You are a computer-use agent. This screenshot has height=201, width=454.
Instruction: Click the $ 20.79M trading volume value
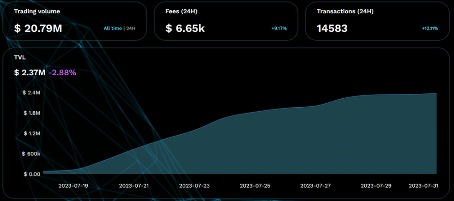click(x=38, y=29)
